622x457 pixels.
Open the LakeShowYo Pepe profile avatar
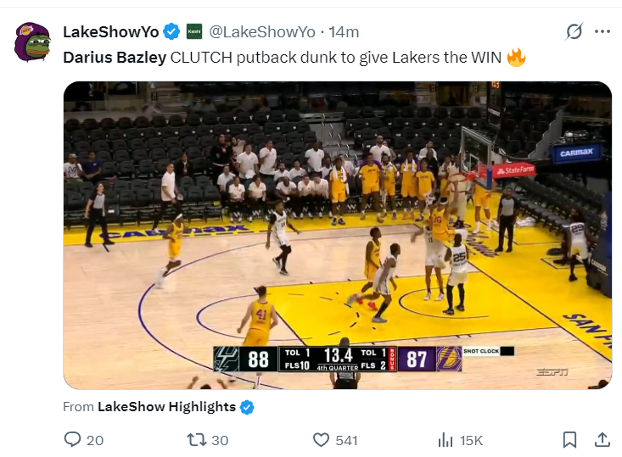32,42
